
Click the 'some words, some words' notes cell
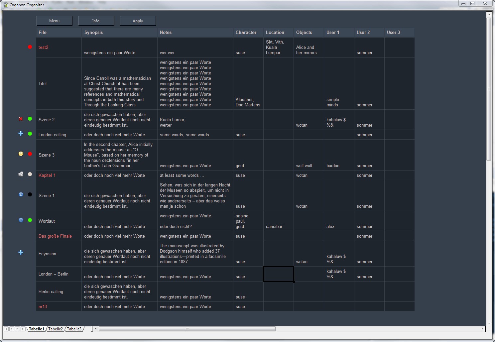point(195,135)
